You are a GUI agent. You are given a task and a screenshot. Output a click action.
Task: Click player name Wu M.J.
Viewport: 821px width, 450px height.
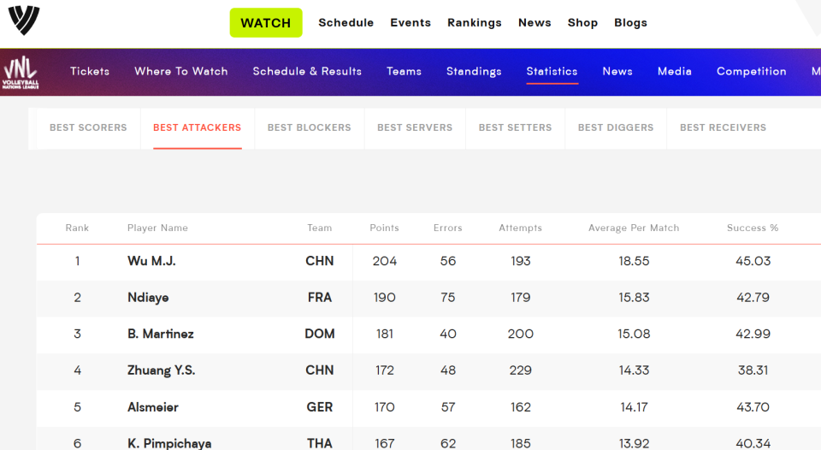(152, 261)
